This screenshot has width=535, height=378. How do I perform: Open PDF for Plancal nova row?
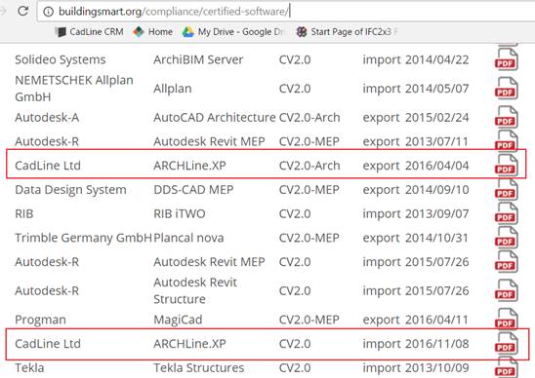(x=506, y=238)
